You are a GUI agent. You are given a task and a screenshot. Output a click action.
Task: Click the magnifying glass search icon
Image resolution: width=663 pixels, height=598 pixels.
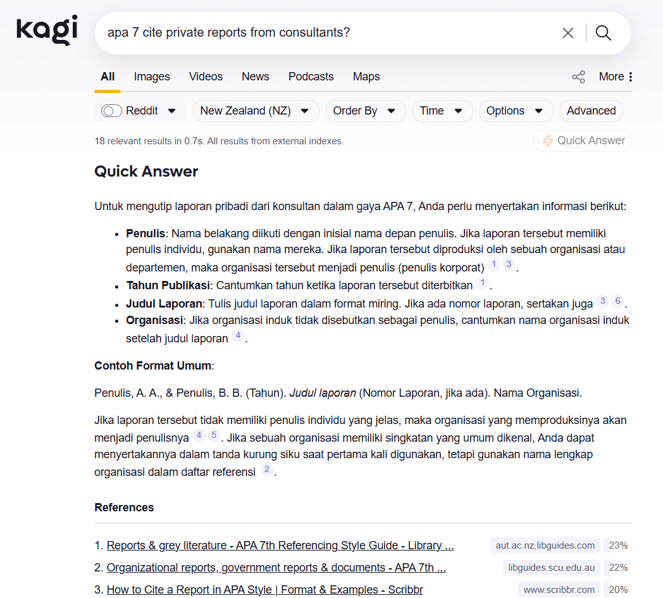(x=604, y=33)
